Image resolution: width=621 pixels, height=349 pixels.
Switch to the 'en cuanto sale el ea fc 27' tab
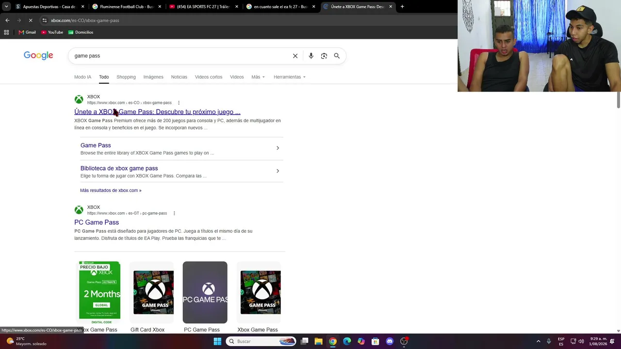pyautogui.click(x=280, y=7)
